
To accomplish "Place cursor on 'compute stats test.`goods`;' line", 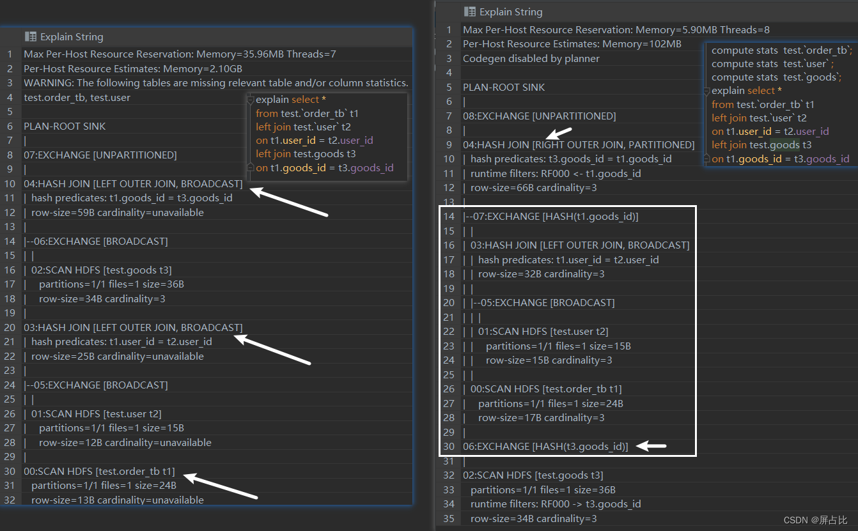I will 777,77.
